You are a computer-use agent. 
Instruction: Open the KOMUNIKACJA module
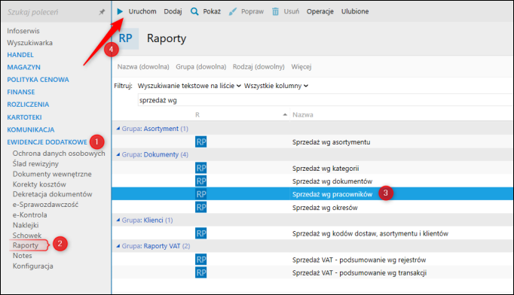click(x=31, y=129)
